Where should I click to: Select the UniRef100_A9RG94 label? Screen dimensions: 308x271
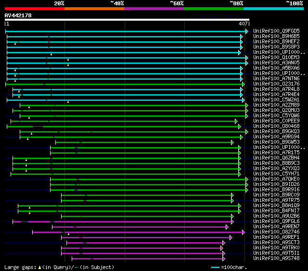(x=276, y=137)
